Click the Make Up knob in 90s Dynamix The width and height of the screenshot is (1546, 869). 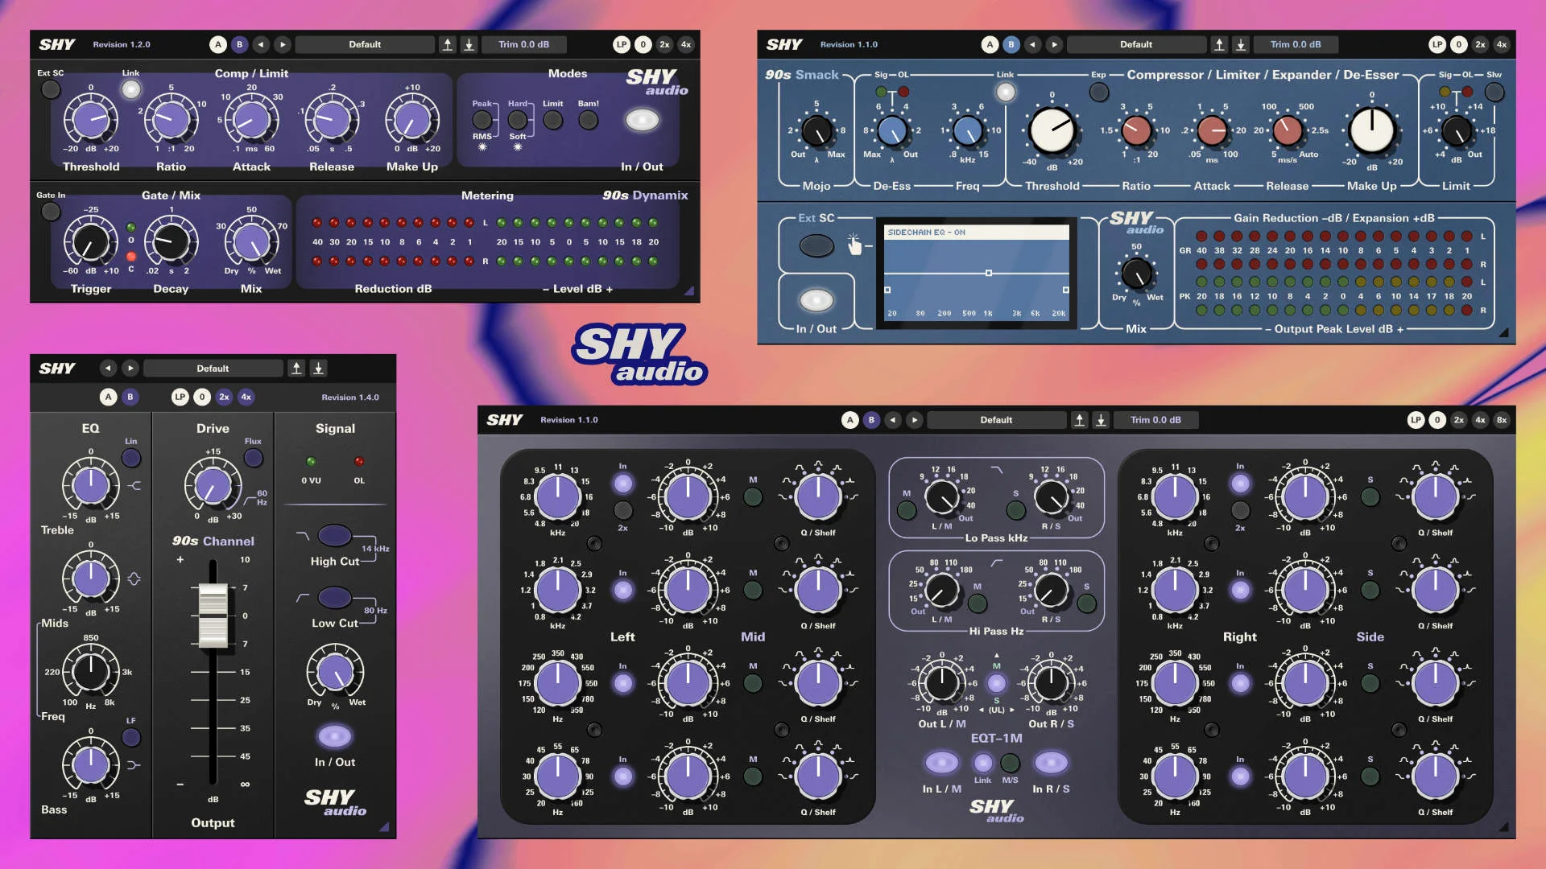412,119
